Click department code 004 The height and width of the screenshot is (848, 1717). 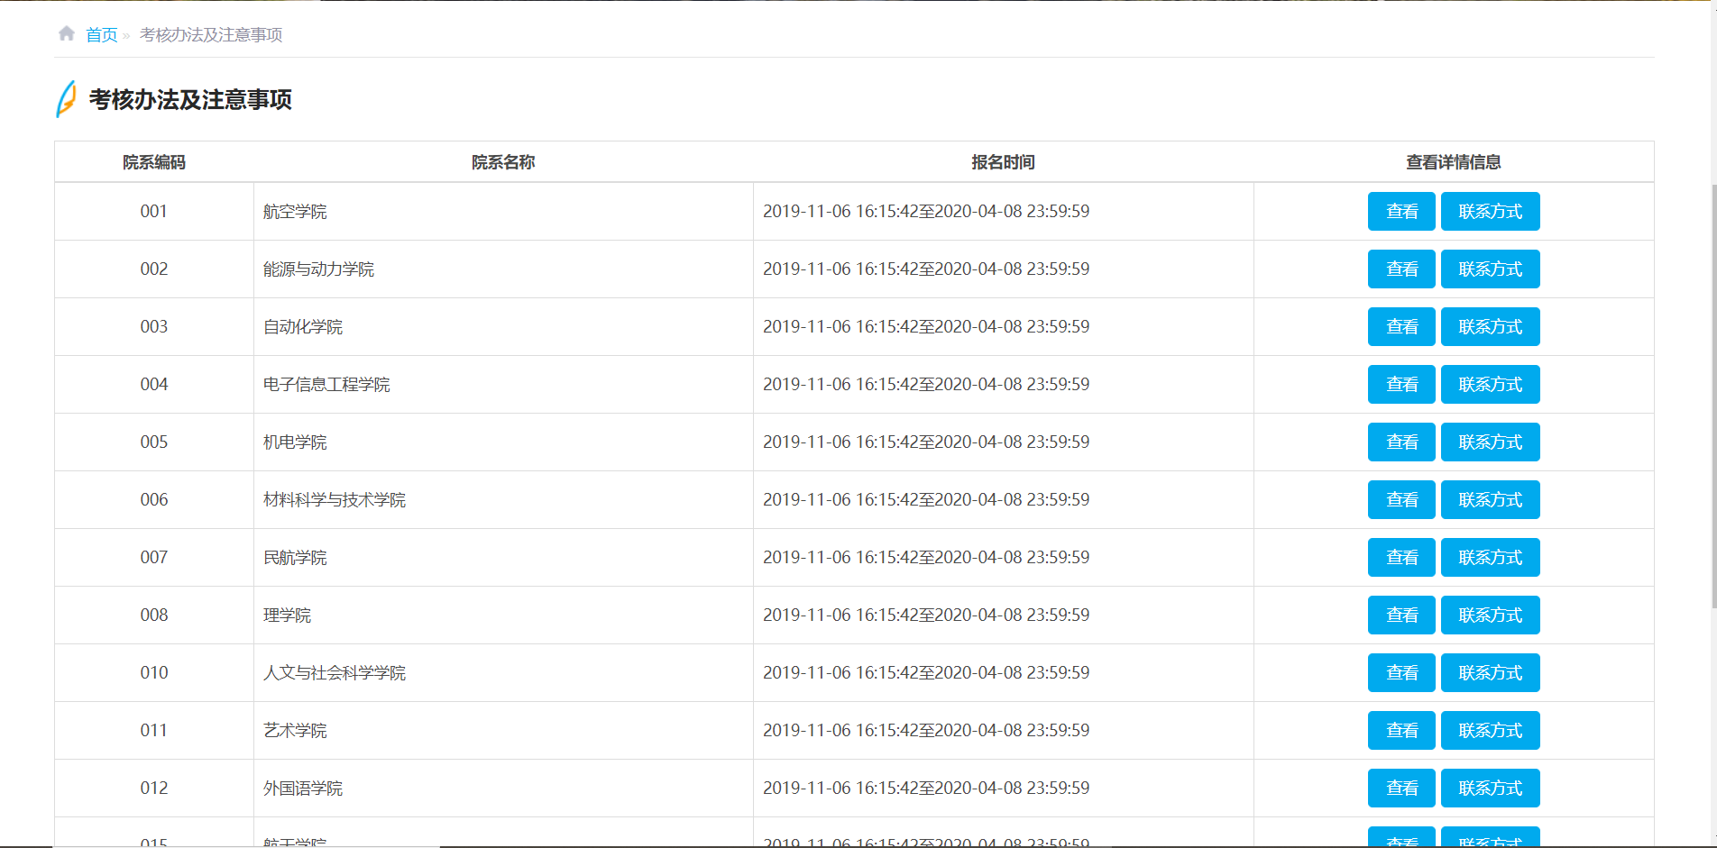(x=154, y=384)
